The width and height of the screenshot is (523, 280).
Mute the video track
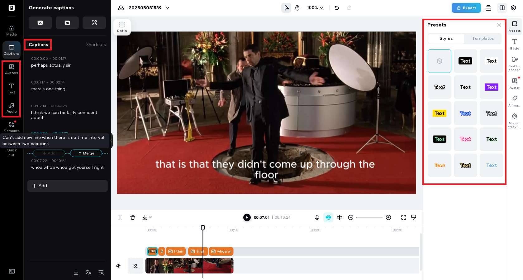pyautogui.click(x=118, y=266)
